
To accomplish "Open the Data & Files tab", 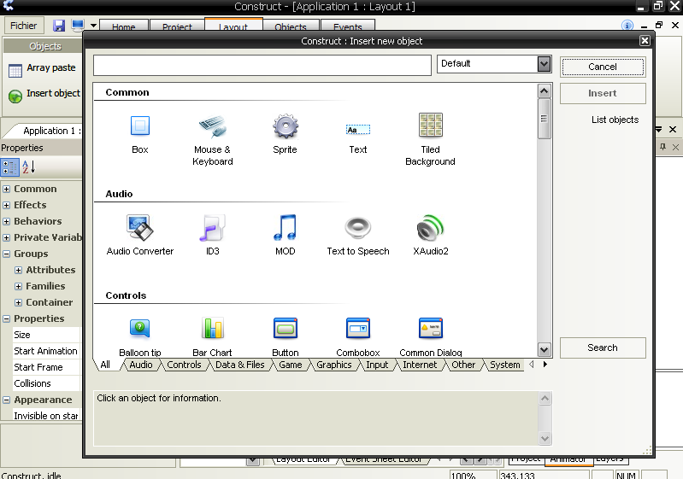I will (x=240, y=365).
